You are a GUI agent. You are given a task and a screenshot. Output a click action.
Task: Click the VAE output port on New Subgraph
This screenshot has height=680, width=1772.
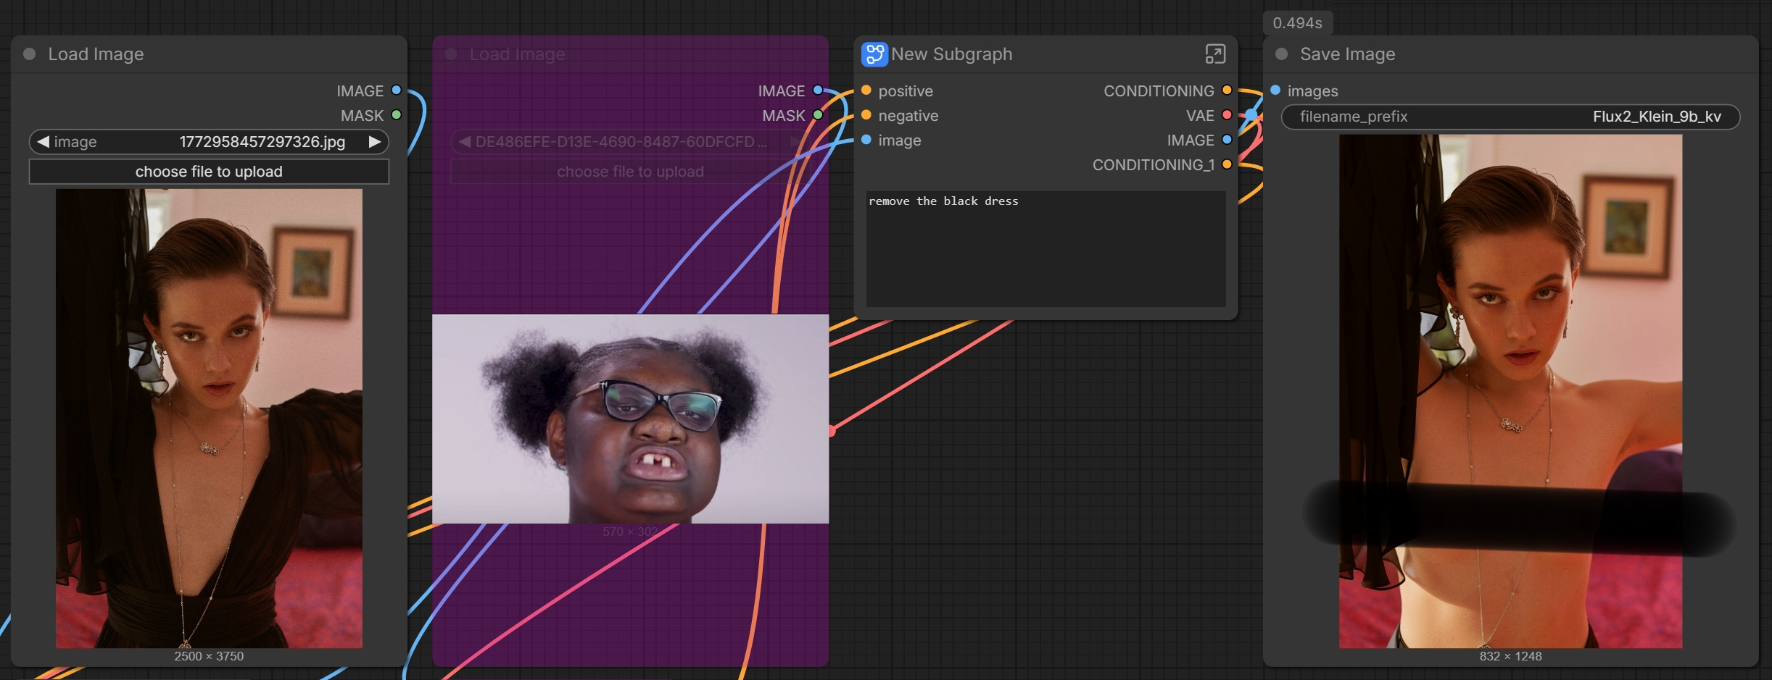(x=1227, y=115)
